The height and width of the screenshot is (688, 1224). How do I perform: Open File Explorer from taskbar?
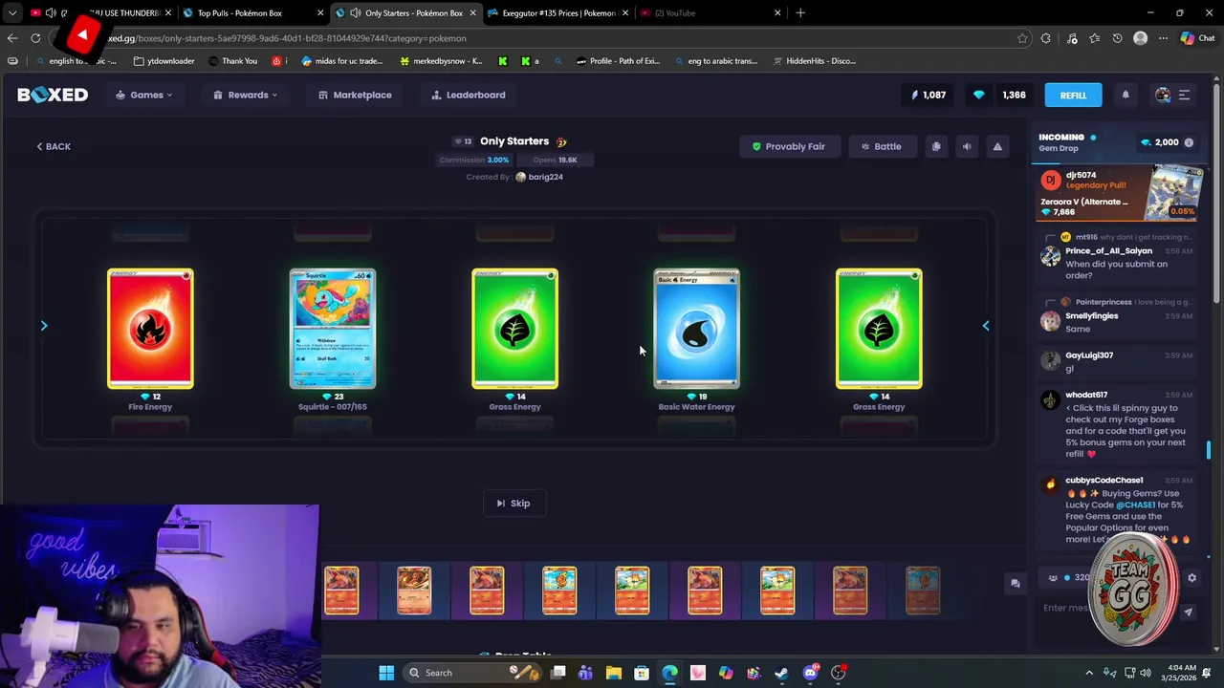pyautogui.click(x=614, y=673)
